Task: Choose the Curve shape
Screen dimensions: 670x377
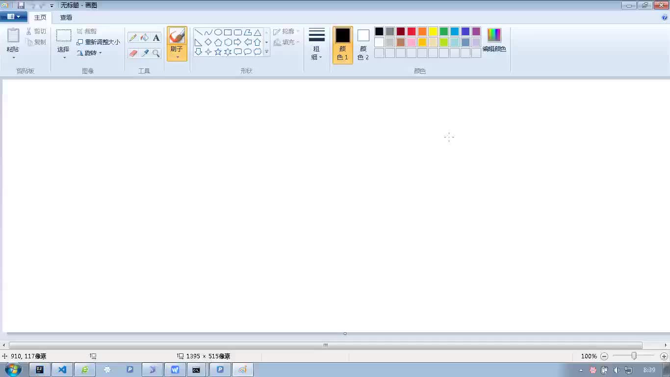Action: tap(208, 32)
